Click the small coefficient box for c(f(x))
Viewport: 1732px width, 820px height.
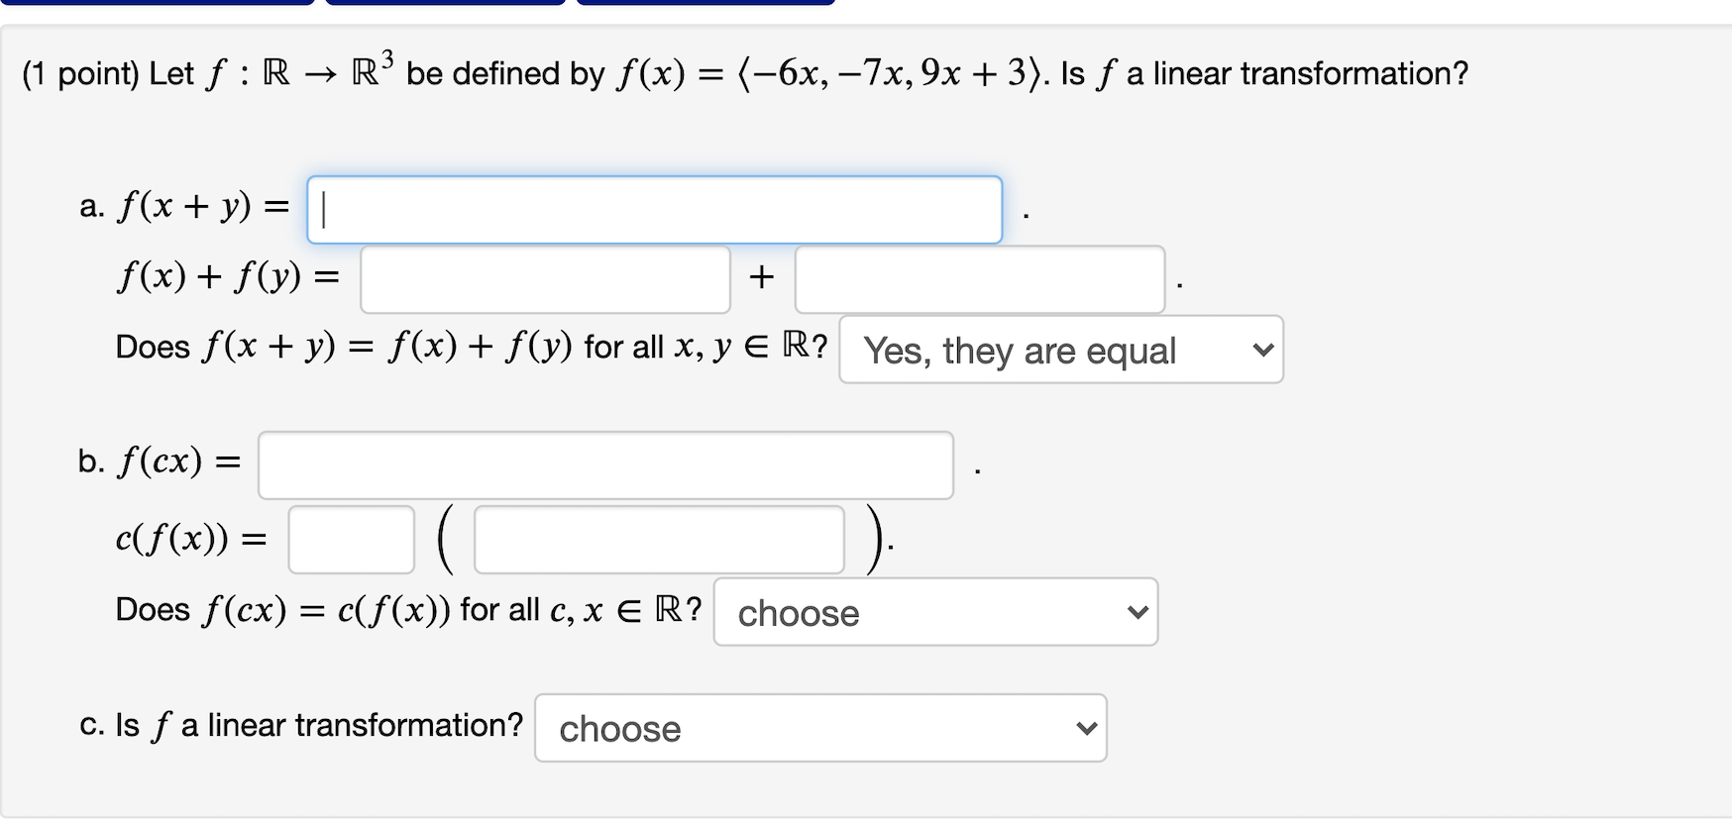(x=350, y=539)
